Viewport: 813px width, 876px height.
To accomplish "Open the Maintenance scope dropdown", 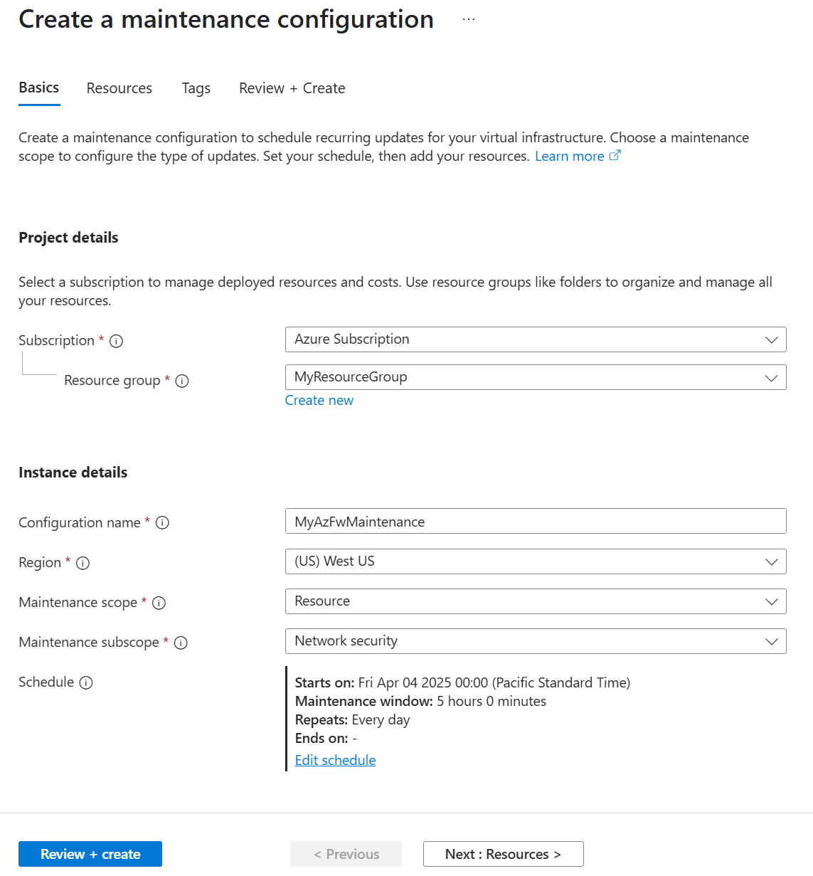I will point(771,601).
